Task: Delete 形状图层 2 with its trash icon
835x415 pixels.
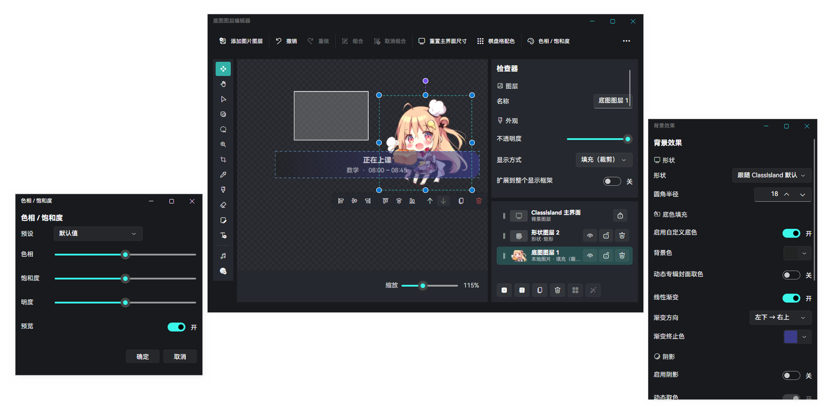Action: point(622,235)
